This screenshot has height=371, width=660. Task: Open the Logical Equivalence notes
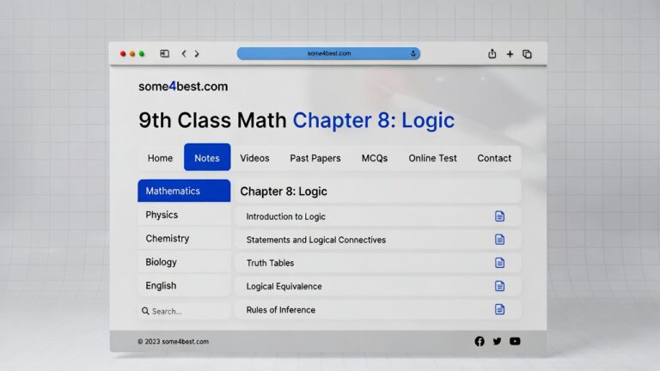click(x=378, y=286)
